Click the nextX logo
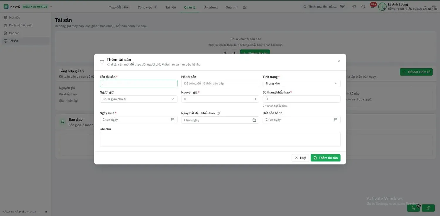The image size is (440, 216). click(x=12, y=6)
